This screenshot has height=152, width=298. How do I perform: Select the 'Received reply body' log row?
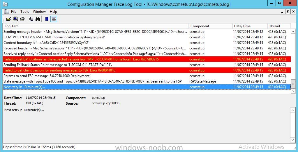pos(147,54)
